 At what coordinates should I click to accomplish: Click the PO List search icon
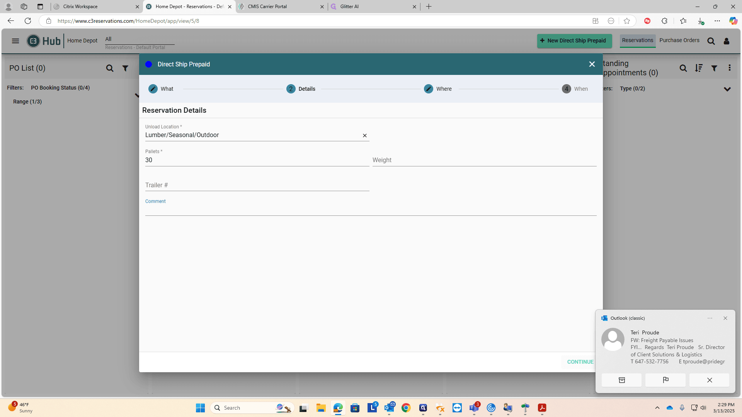pyautogui.click(x=110, y=68)
